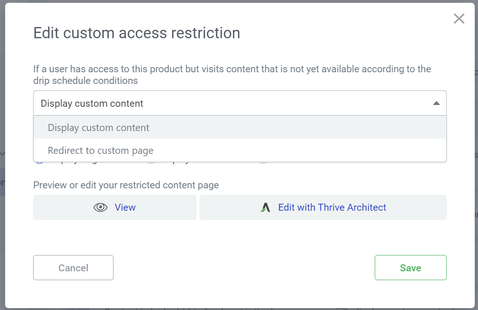Select the partially hidden blue radio button
478x310 pixels.
coord(40,163)
